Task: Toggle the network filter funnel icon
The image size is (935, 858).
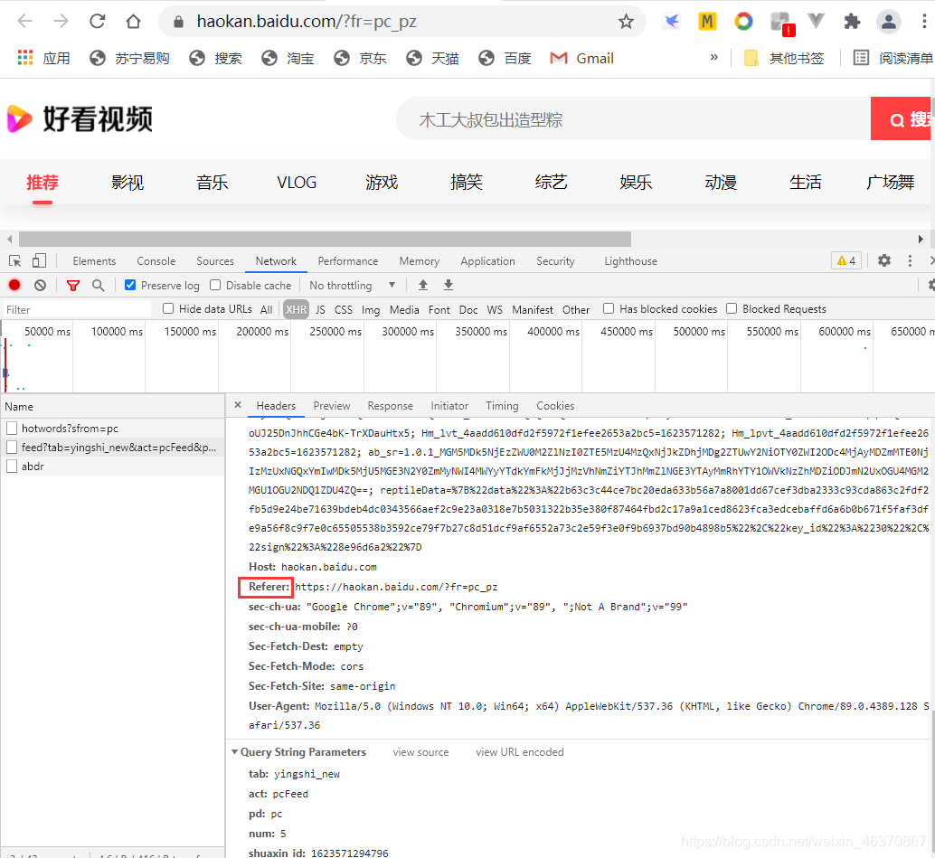Action: tap(72, 286)
